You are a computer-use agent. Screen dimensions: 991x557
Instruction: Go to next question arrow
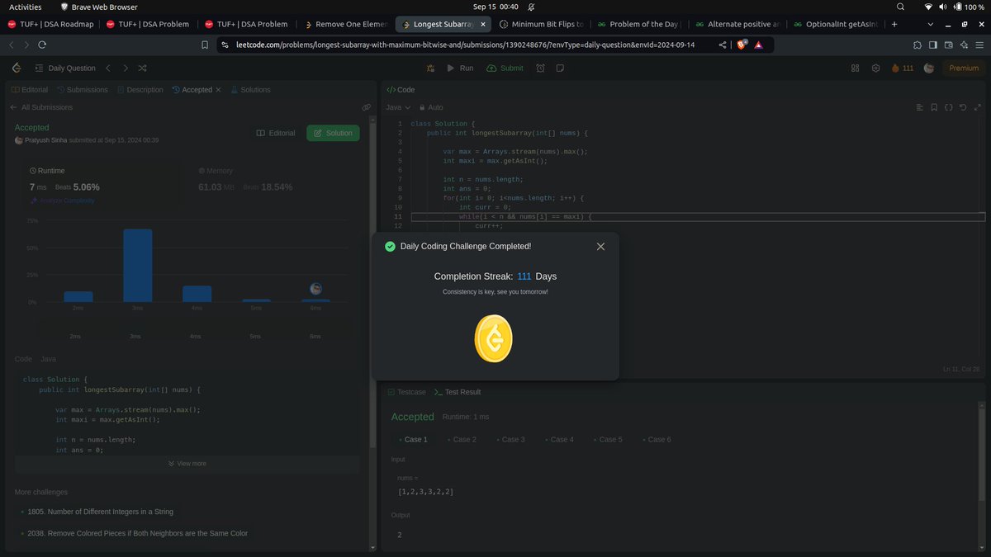125,68
